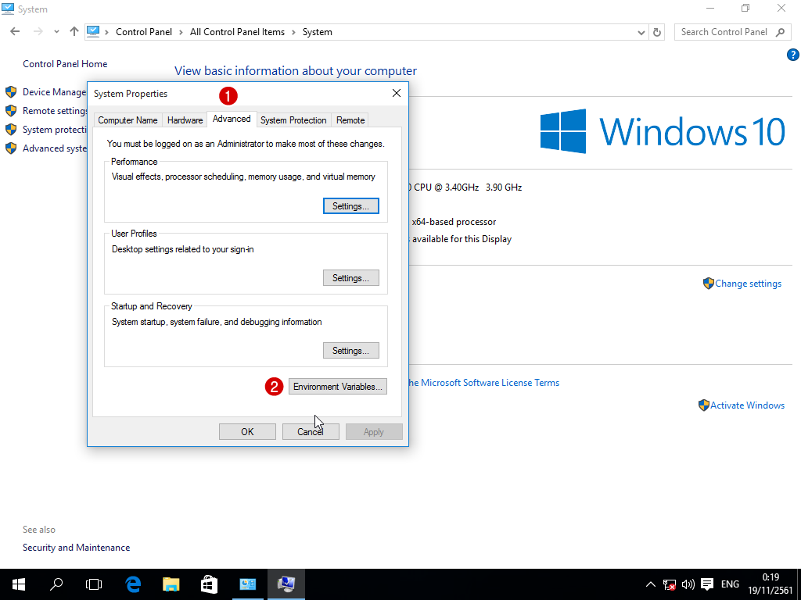Click the System protection shield icon

[11, 130]
